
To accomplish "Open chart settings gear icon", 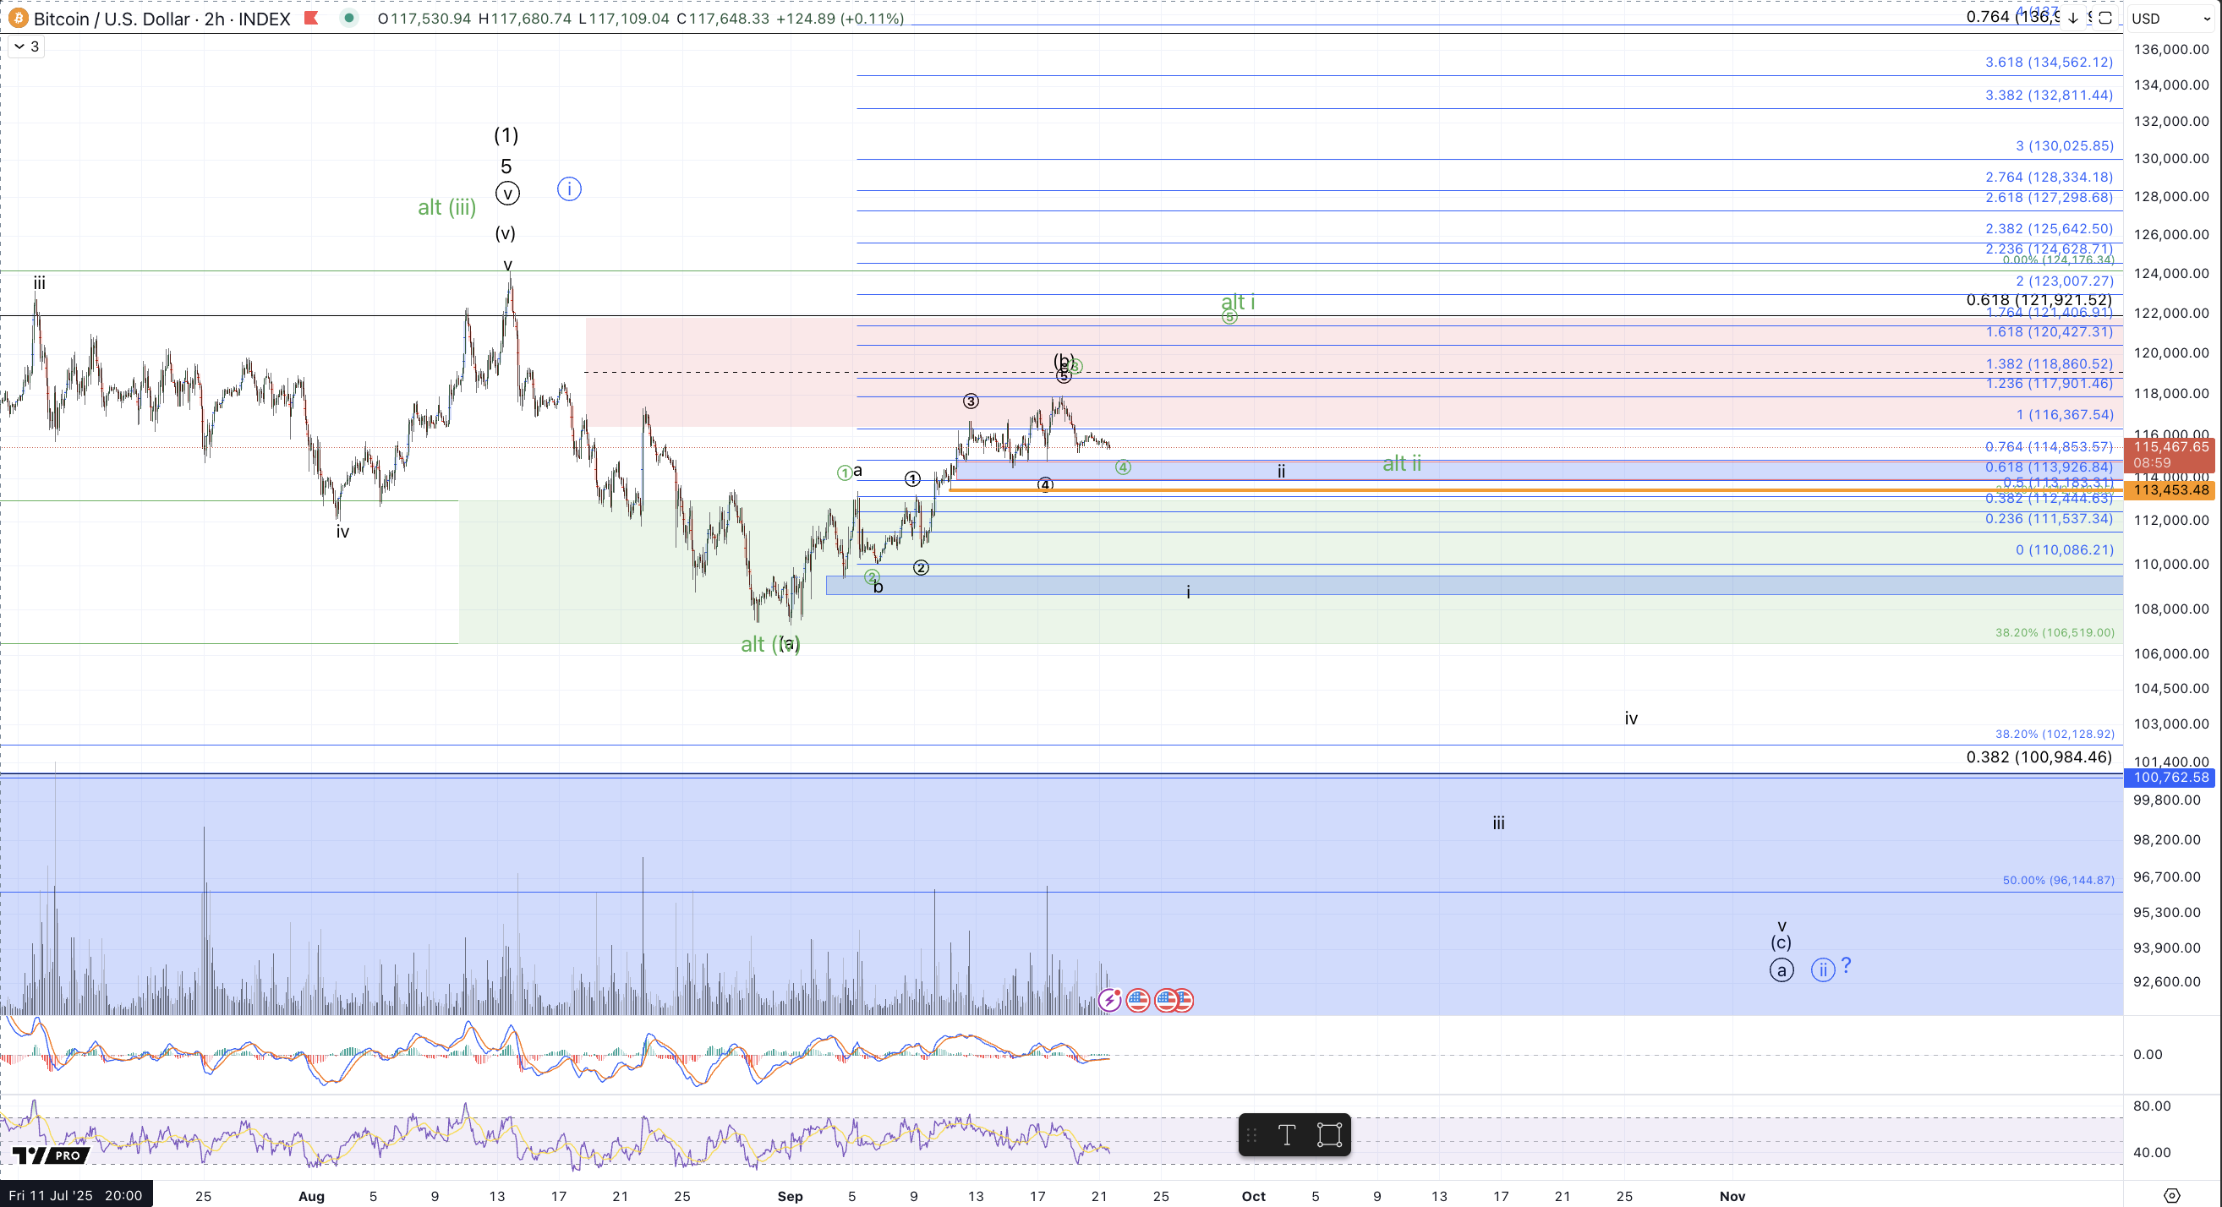I will point(2172,1196).
